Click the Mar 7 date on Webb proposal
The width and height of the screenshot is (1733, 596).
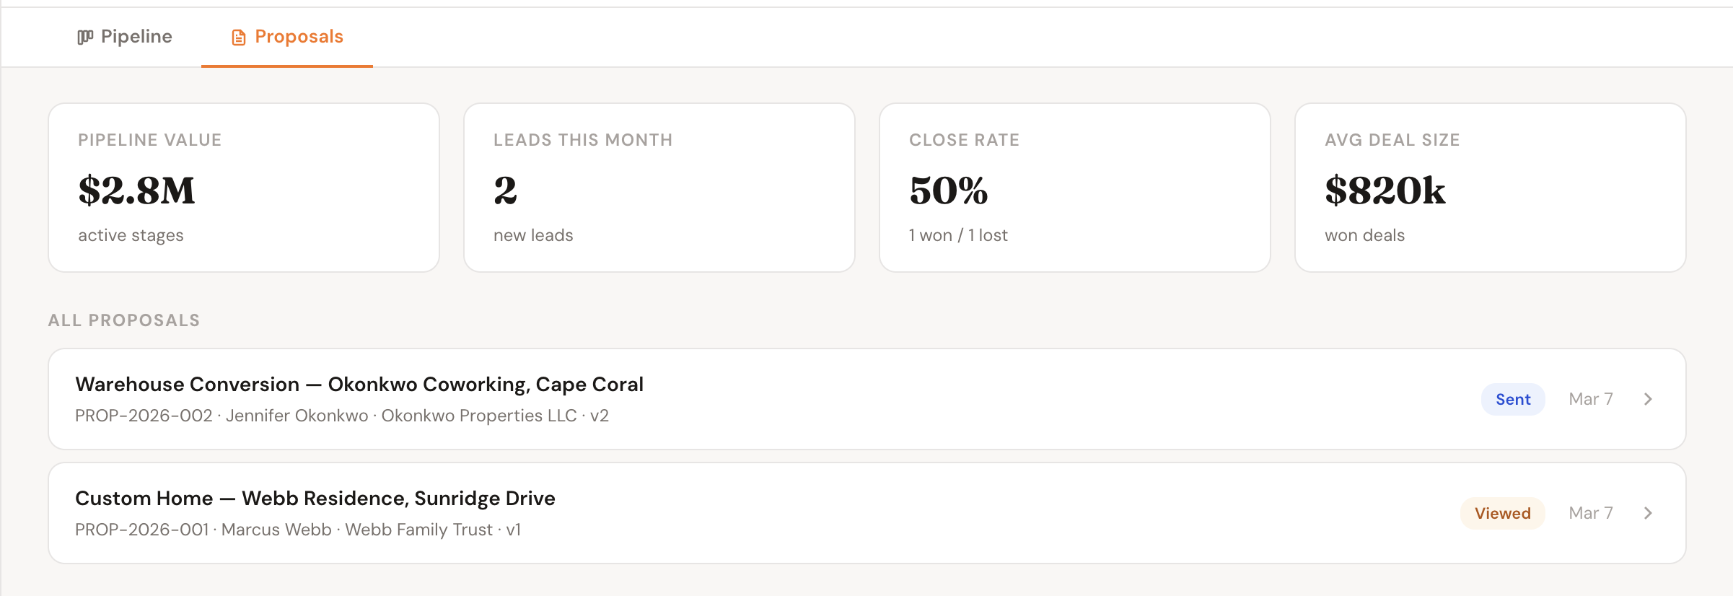[1591, 513]
